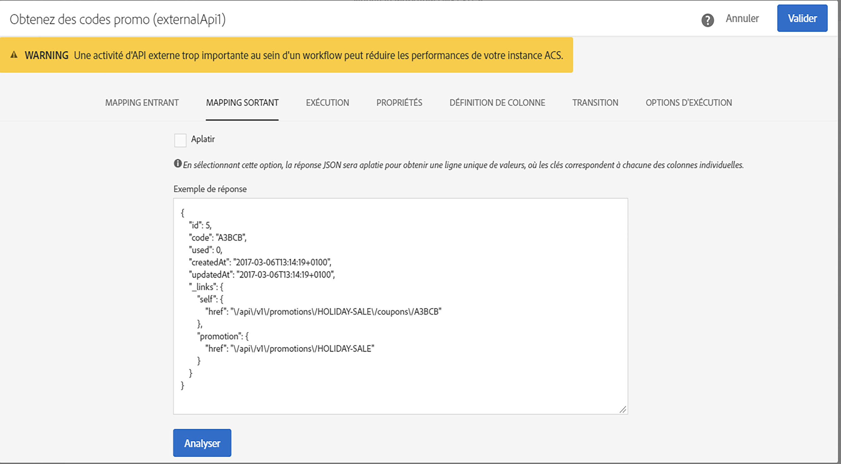Click the yellow WARNING banner message
The image size is (841, 464).
[x=318, y=55]
